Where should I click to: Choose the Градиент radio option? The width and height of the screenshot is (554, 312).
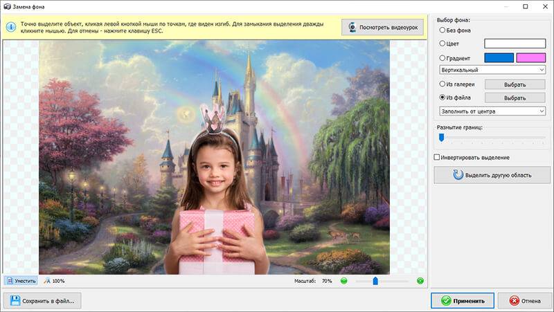(x=443, y=57)
